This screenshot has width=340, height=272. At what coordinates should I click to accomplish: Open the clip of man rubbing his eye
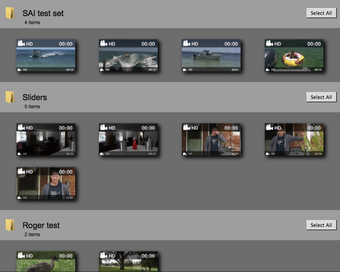(x=211, y=140)
